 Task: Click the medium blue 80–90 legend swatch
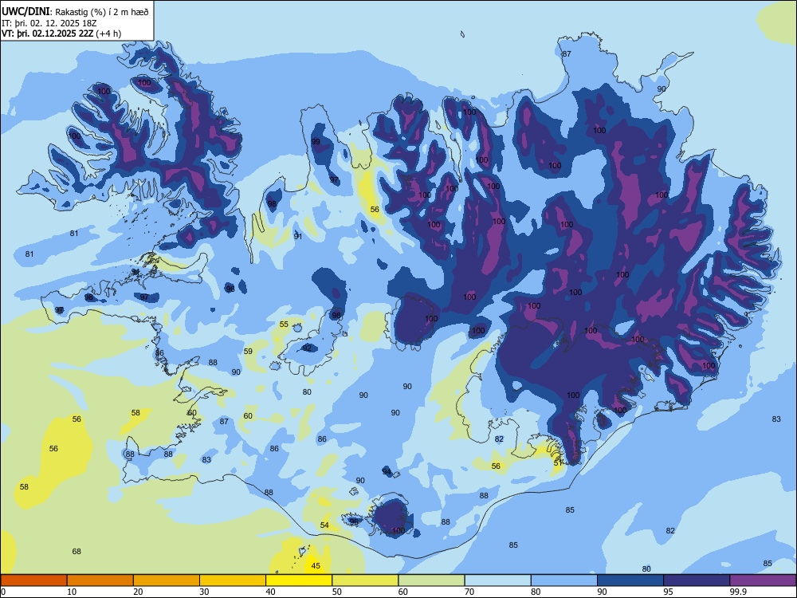564,580
